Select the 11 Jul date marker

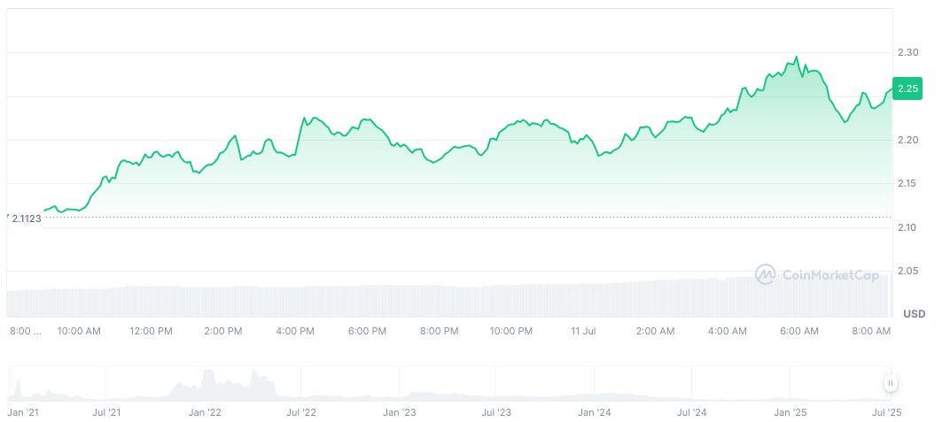[x=584, y=331]
